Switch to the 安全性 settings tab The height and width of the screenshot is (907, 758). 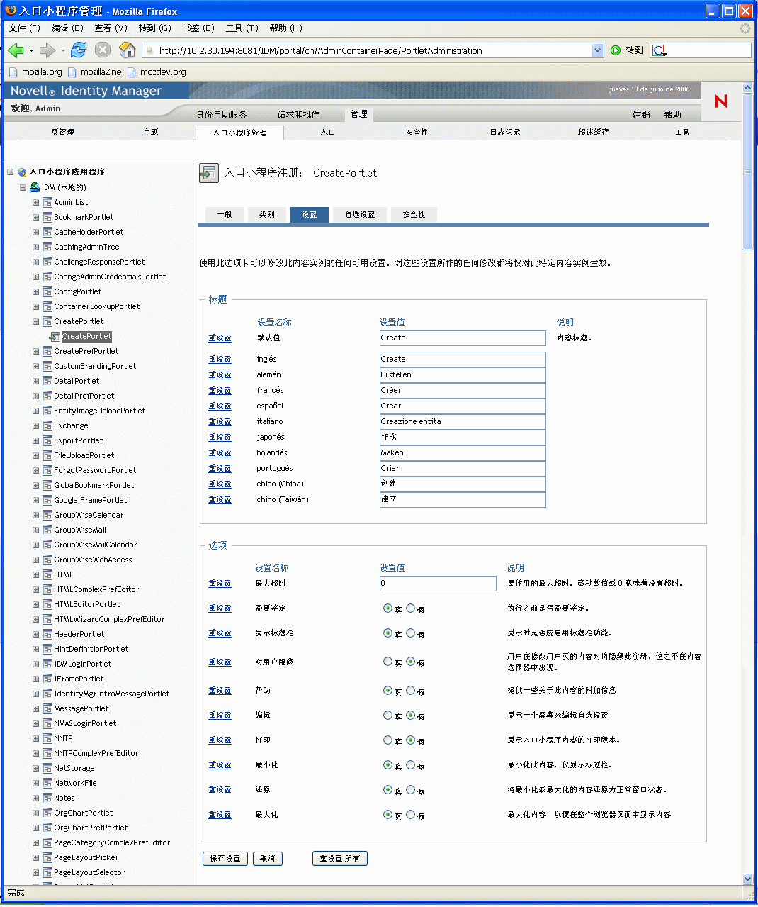click(x=414, y=215)
